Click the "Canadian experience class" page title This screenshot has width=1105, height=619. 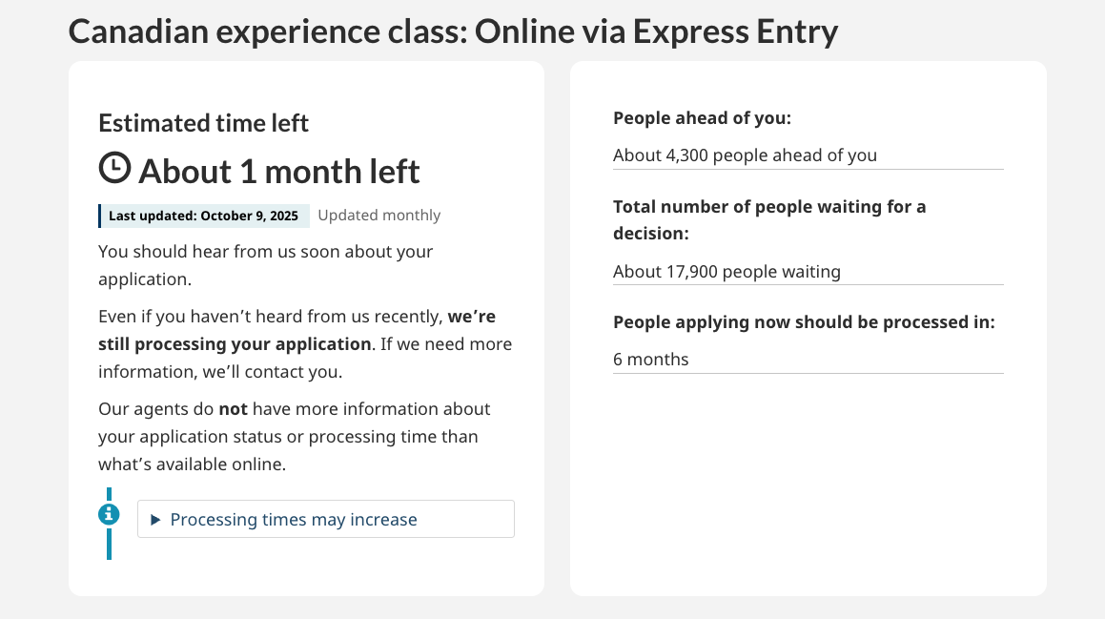453,32
